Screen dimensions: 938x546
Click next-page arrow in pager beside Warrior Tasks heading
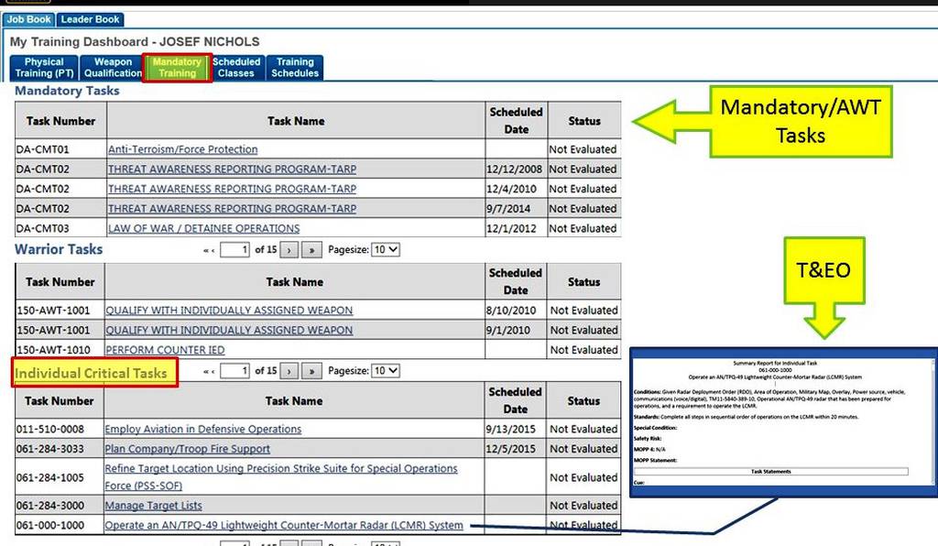289,250
